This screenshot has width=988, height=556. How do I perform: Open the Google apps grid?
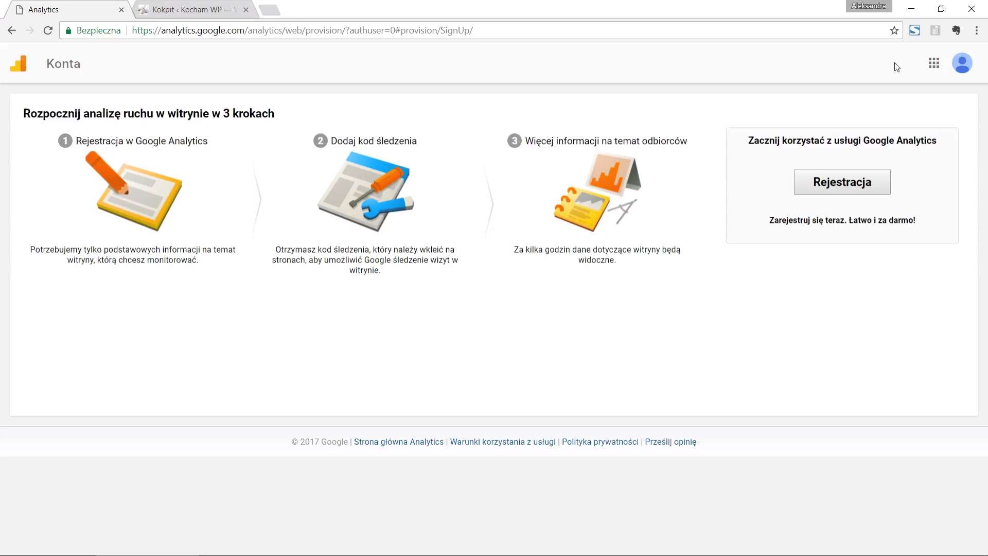[934, 63]
